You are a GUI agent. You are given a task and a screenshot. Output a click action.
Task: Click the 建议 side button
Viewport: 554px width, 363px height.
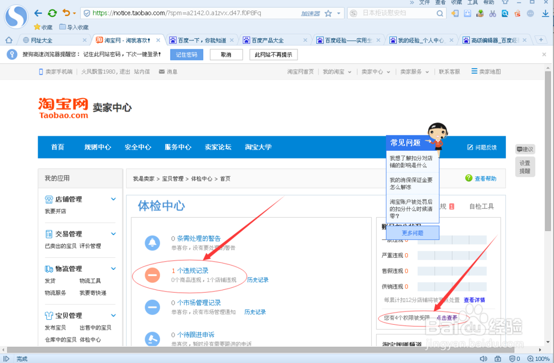(525, 150)
